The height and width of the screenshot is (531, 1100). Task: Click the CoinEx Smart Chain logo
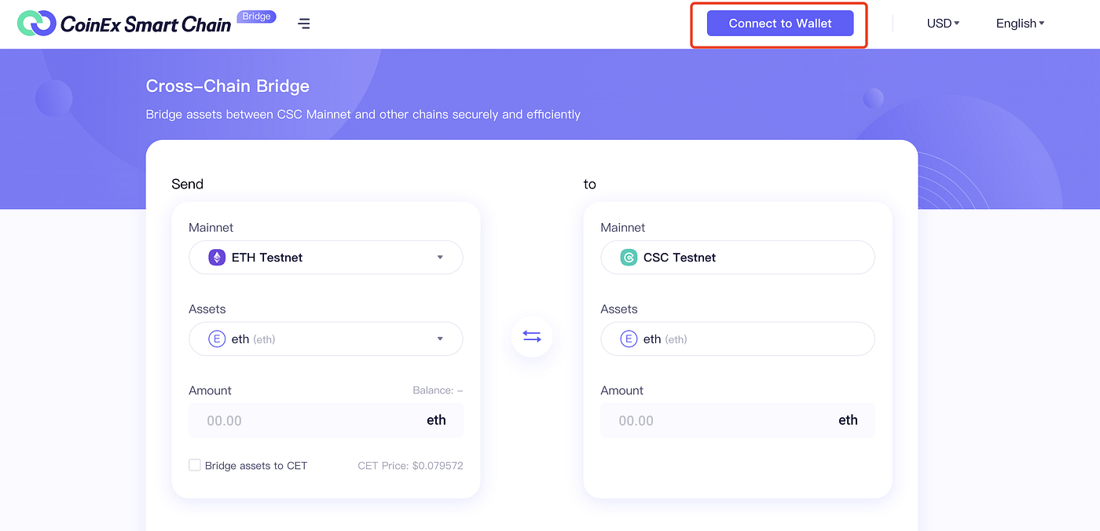click(x=124, y=24)
